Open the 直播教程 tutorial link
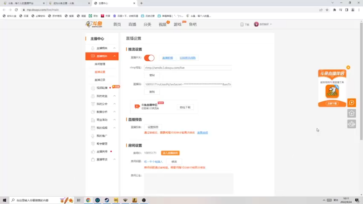Screen dimensions: 363x204 pos(167,58)
